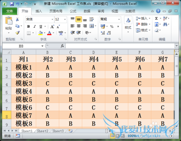Expand the Name Box dropdown arrow

tap(42, 46)
